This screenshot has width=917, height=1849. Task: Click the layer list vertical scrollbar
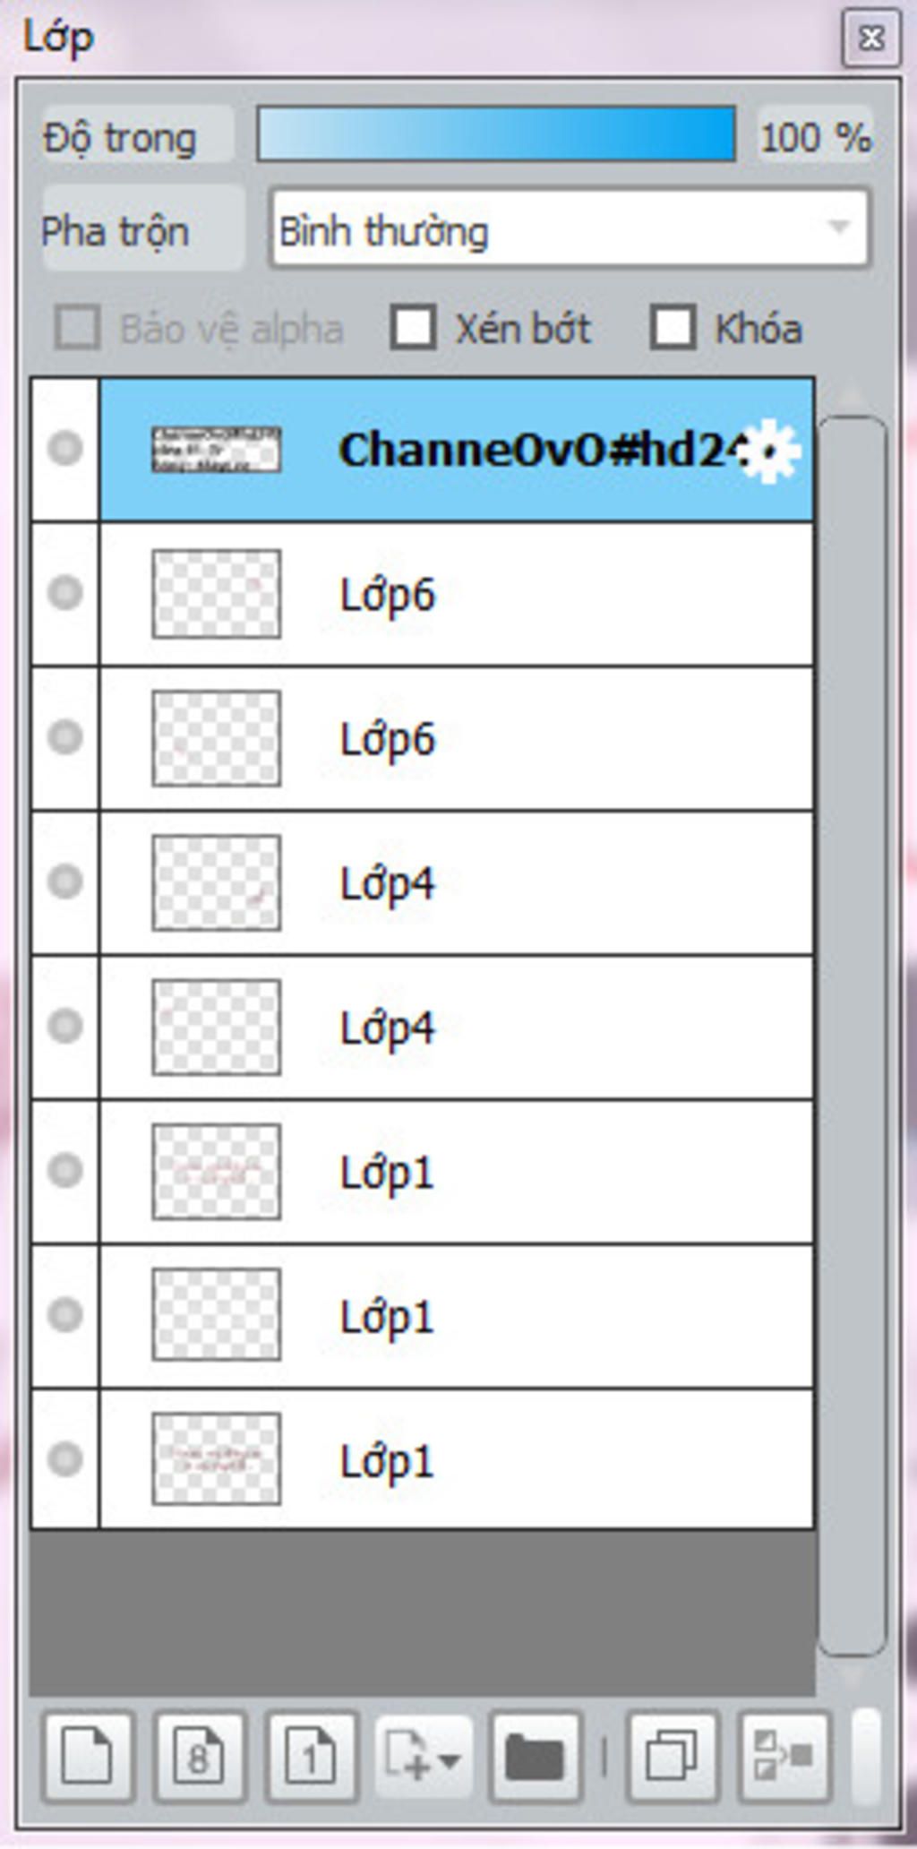tap(853, 1035)
